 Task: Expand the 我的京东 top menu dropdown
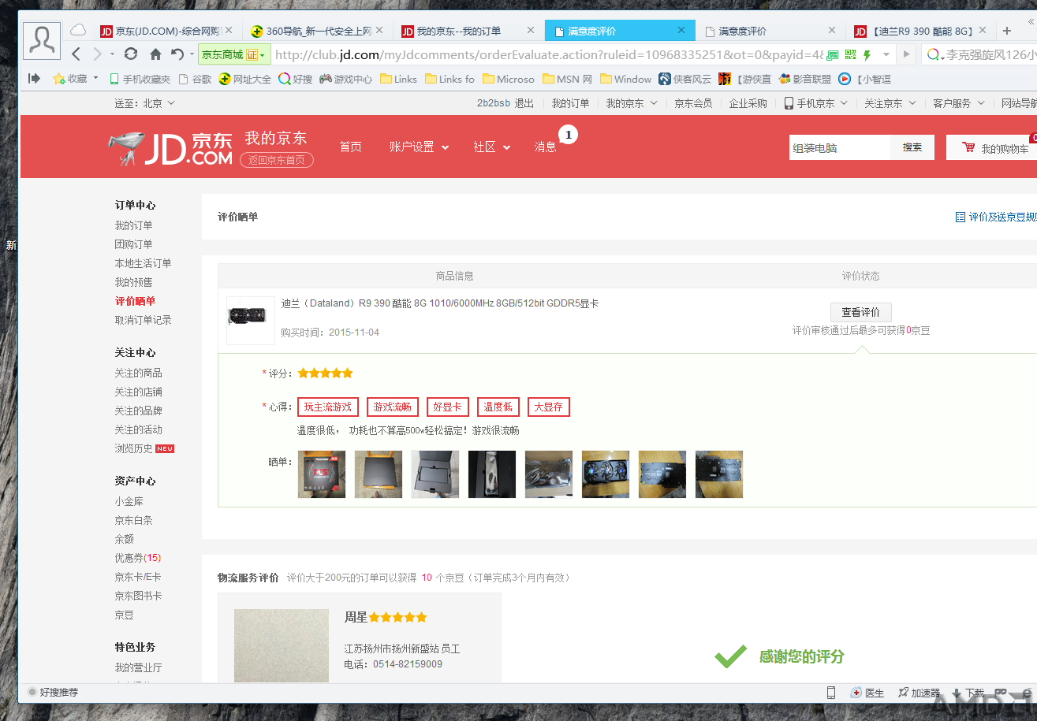tap(632, 103)
